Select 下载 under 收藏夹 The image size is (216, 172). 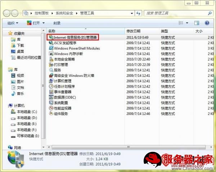20,46
